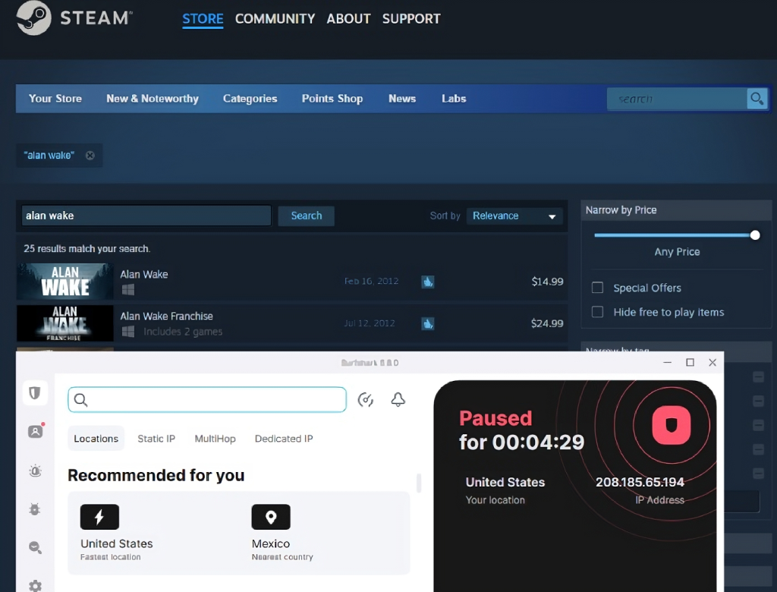777x592 pixels.
Task: Click the "Feb 16, 2012" release date
Action: [371, 281]
